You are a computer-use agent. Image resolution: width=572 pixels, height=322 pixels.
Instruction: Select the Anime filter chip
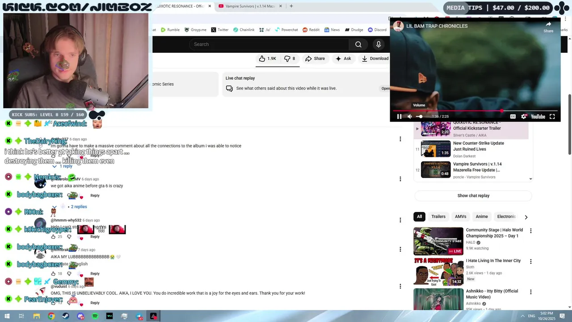[x=482, y=216]
